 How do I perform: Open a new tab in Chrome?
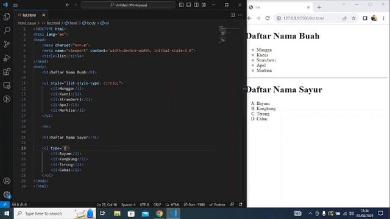[319, 7]
